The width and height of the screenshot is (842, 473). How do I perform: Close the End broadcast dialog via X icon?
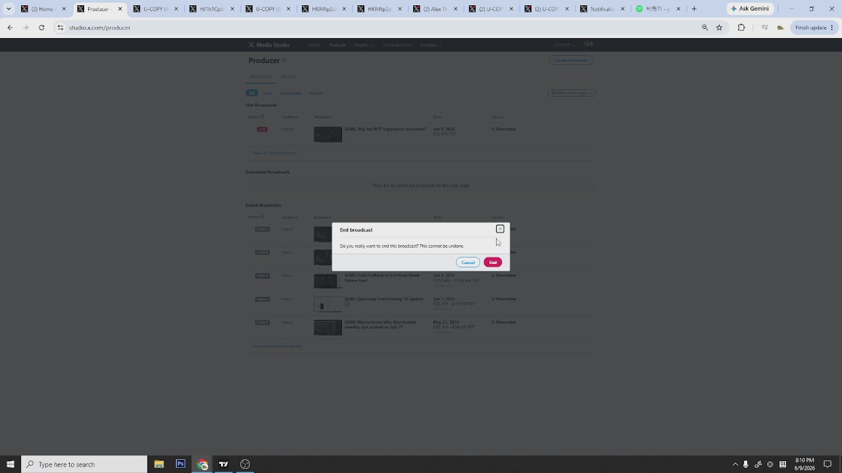[500, 229]
